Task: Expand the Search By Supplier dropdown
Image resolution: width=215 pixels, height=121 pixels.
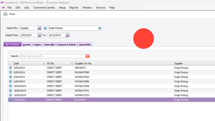Action: [39, 28]
